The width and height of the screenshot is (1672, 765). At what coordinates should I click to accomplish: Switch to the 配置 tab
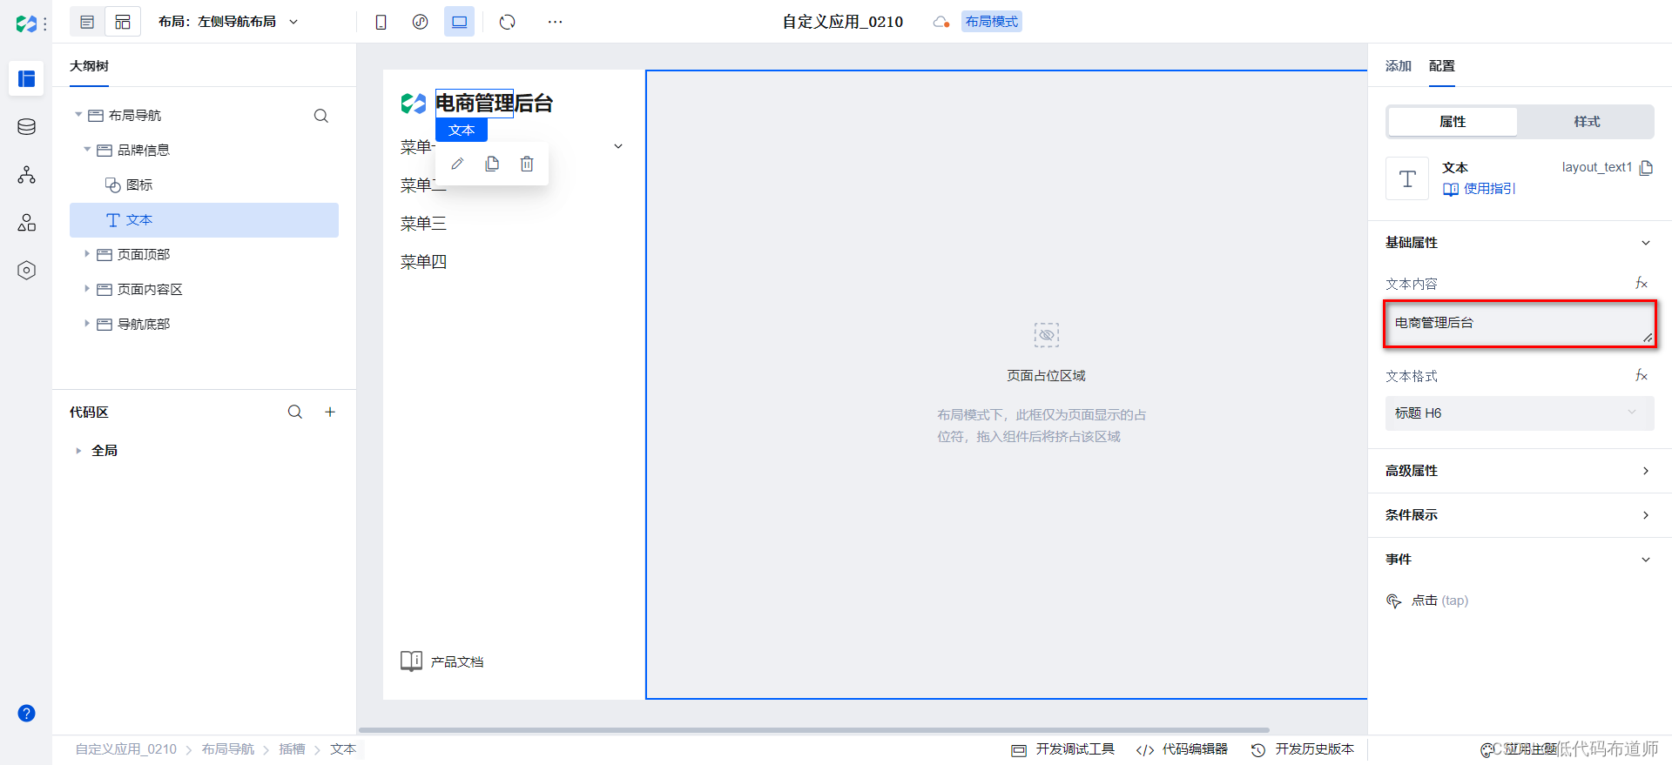(x=1442, y=66)
